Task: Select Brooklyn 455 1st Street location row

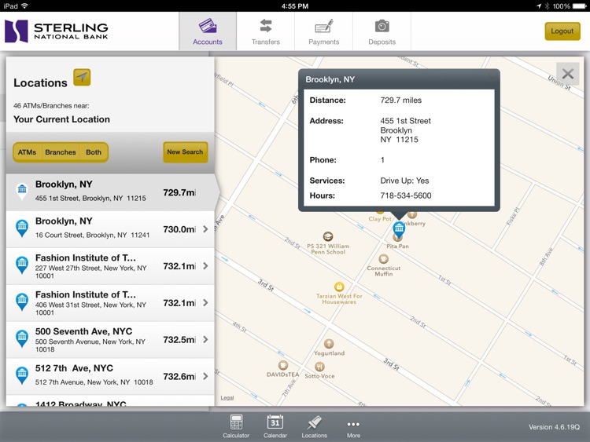Action: (110, 192)
